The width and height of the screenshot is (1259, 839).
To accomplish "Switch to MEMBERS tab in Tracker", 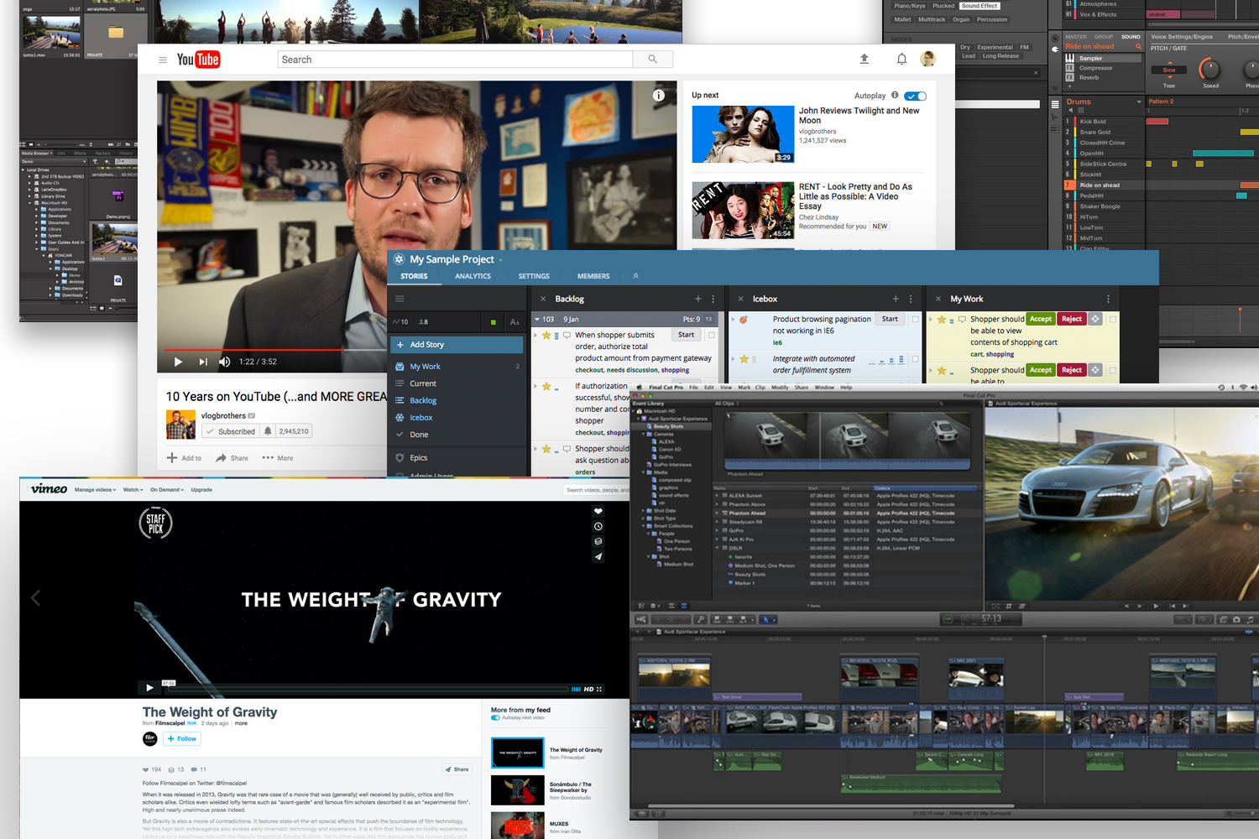I will (593, 276).
